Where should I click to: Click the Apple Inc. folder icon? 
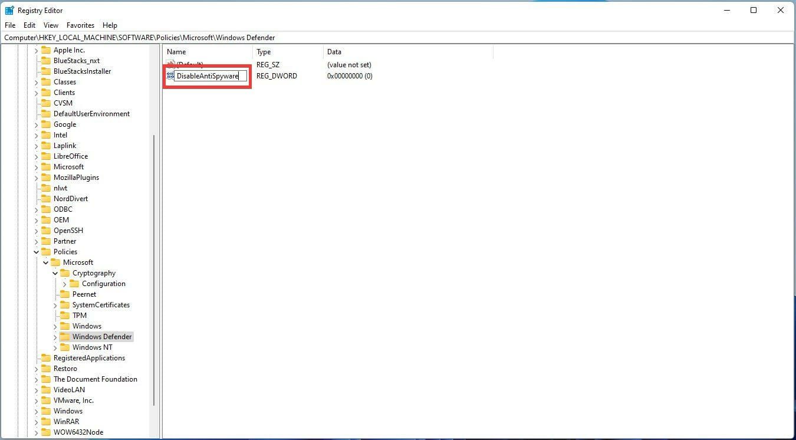(x=46, y=50)
